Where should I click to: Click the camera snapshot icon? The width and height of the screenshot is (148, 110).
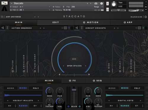pyautogui.click(x=96, y=4)
